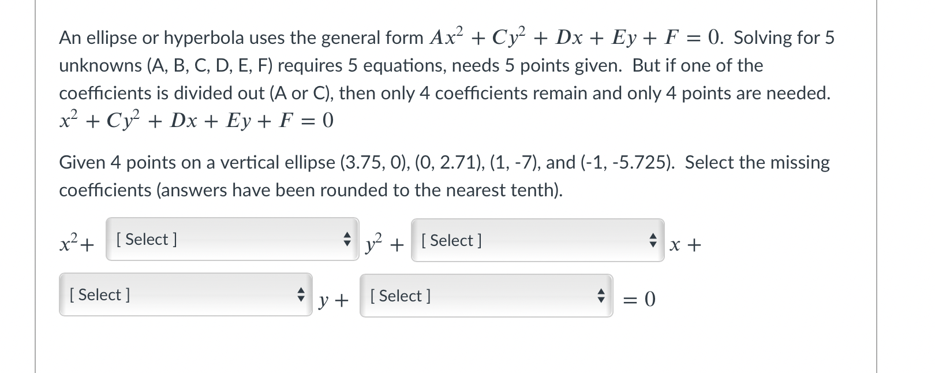
Task: Click the stepper arrows on the first Select box
Action: [x=347, y=240]
